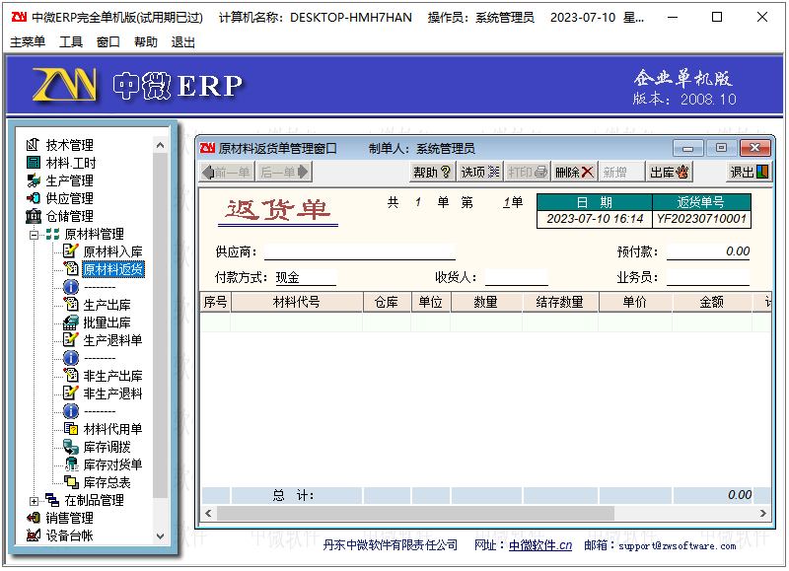This screenshot has width=789, height=571.
Task: Open 技术管理 module icon in sidebar
Action: (x=33, y=145)
